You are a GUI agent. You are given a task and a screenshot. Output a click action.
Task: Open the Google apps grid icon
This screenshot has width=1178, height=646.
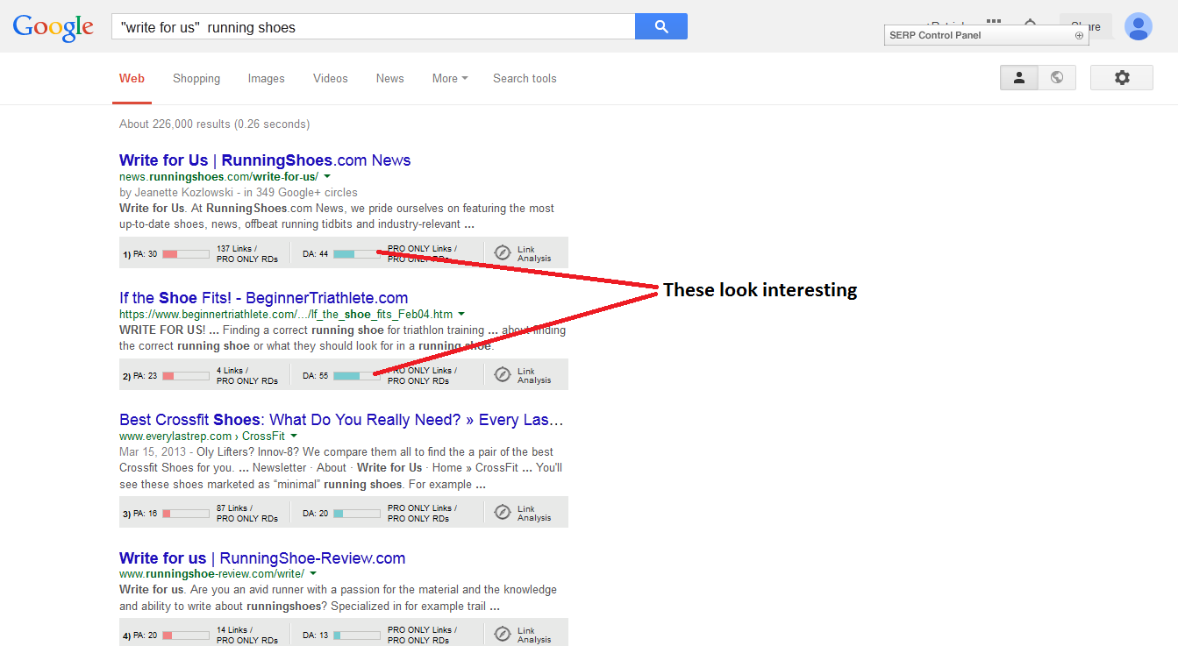pyautogui.click(x=994, y=22)
